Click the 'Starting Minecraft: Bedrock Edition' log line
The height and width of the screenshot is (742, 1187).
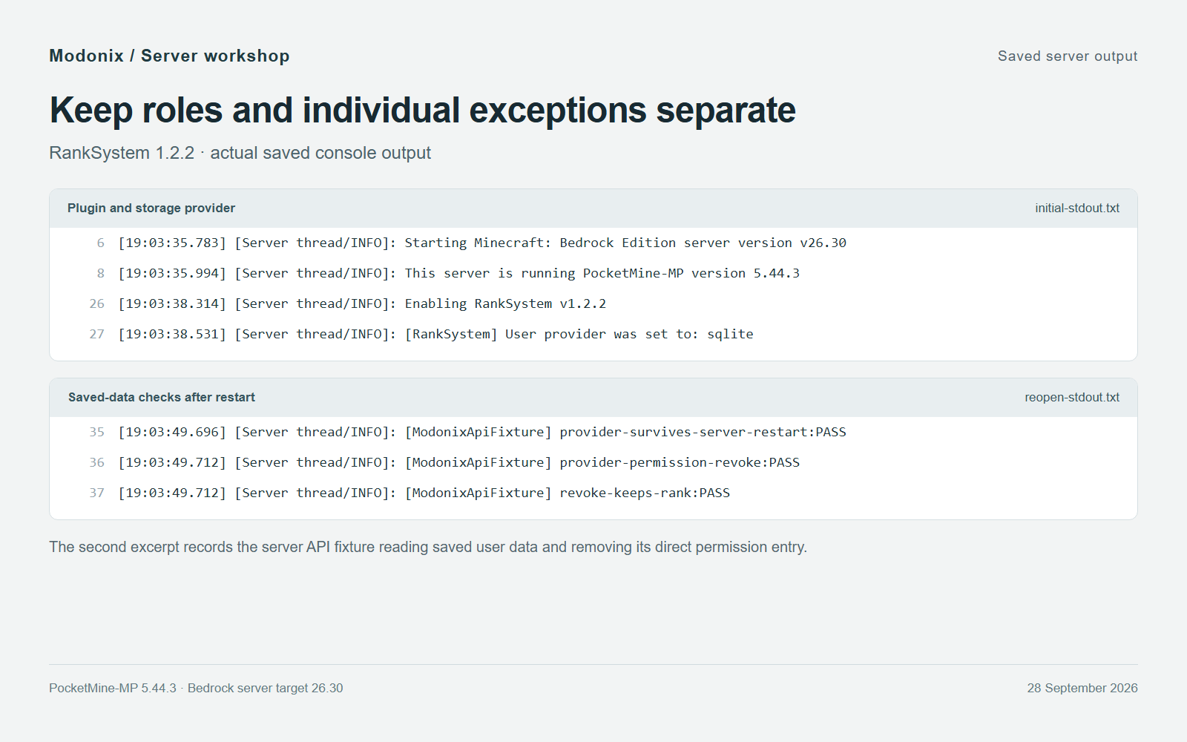pyautogui.click(x=482, y=243)
